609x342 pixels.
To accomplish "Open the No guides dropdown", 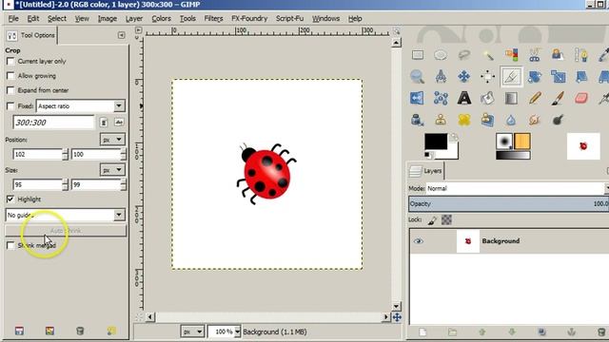I will coord(66,215).
